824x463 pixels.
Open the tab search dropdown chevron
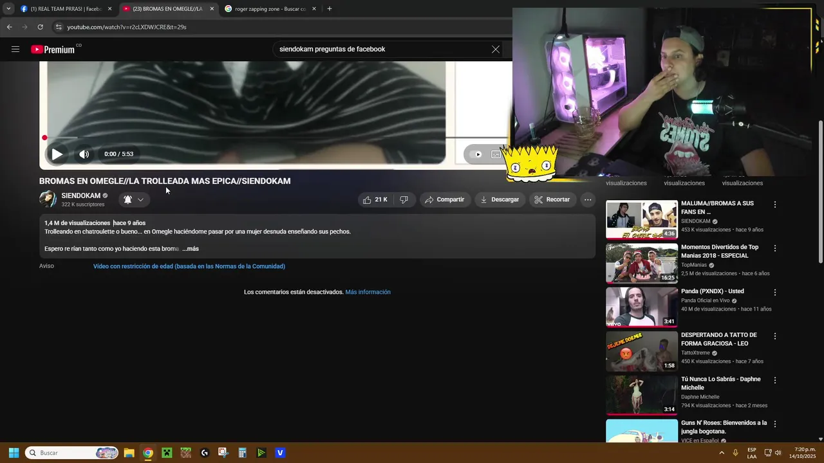pyautogui.click(x=8, y=9)
